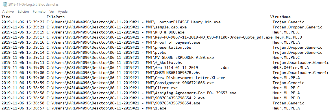Click the MV GLOBE EXPLORER V.80.exe text
Image resolution: width=335 pixels, height=112 pixels.
tap(184, 58)
